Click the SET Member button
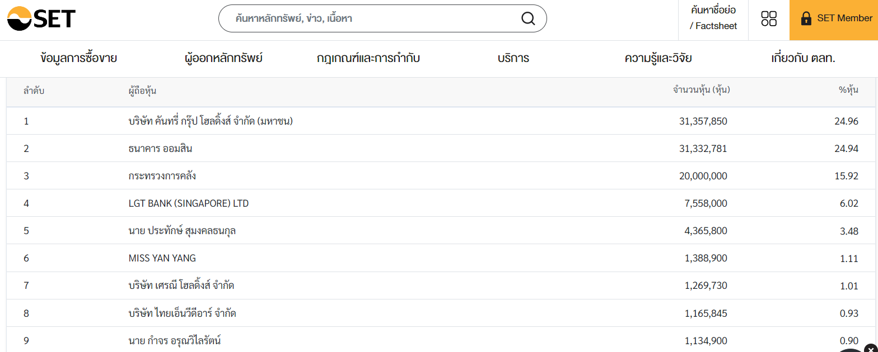878x352 pixels. 834,20
